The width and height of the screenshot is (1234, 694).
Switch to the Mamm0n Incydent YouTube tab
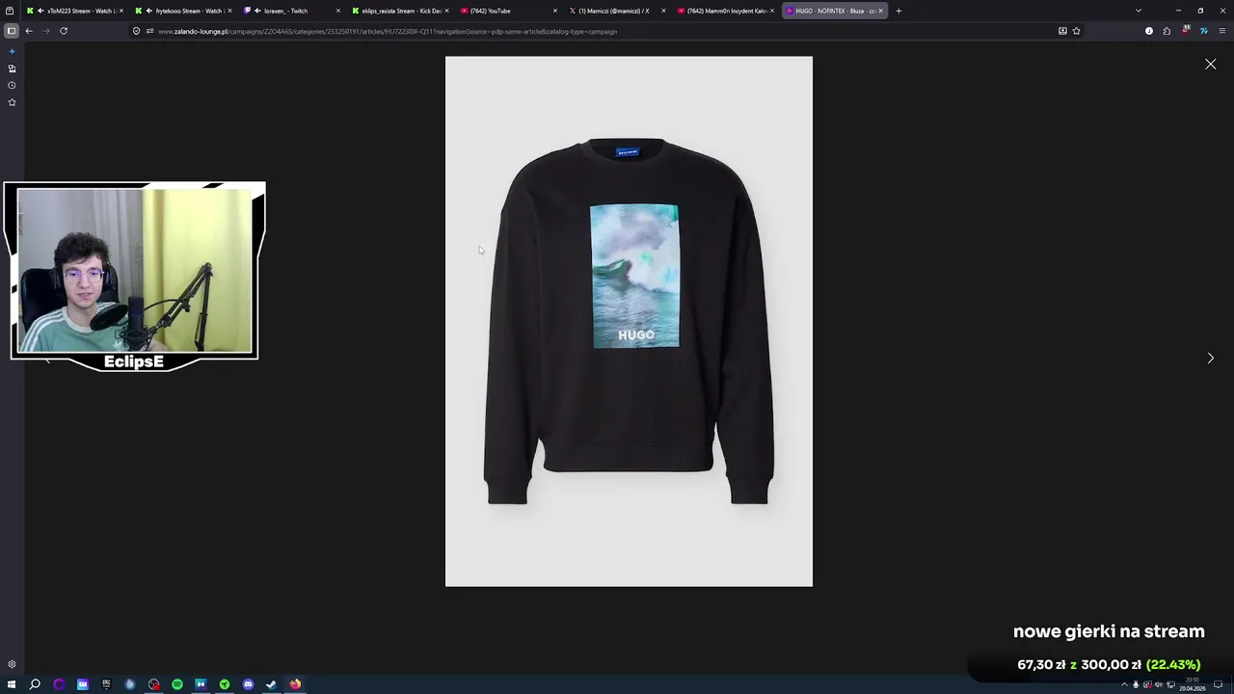click(726, 11)
